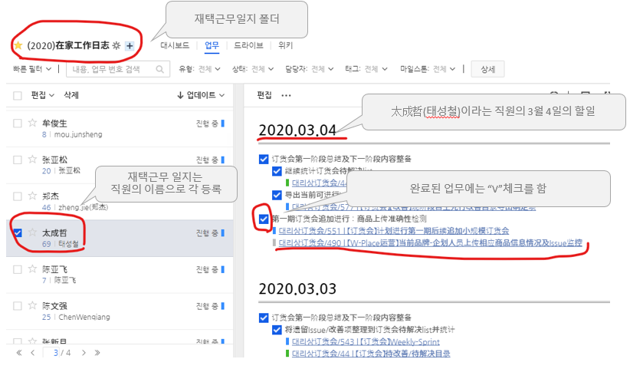
Task: Check the 陈亚飞 row checkbox
Action: 18,269
